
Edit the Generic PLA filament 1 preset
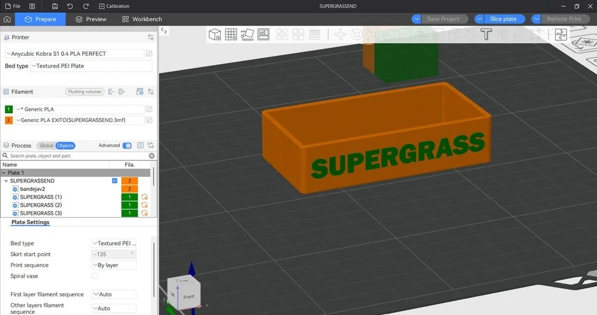[x=149, y=109]
